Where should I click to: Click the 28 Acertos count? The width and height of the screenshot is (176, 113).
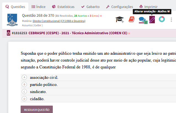coord(81,16)
